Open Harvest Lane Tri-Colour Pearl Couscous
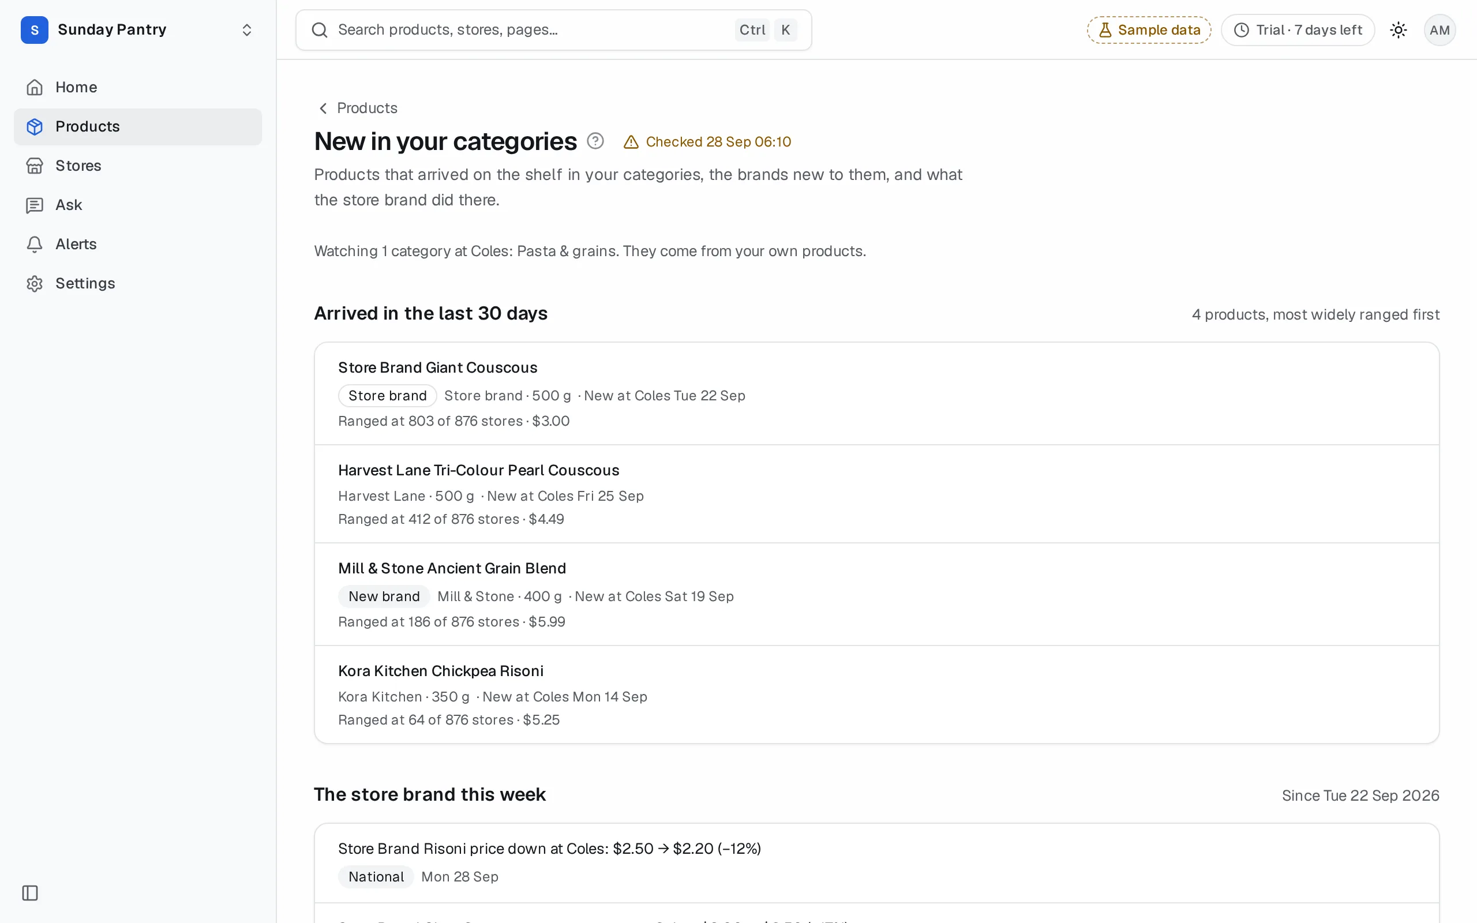The height and width of the screenshot is (923, 1477). [x=478, y=470]
